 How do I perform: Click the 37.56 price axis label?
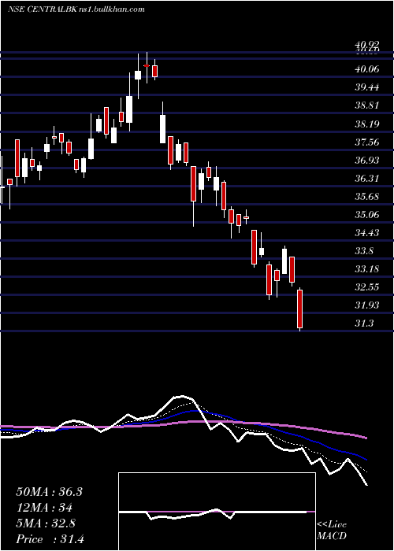pyautogui.click(x=367, y=142)
